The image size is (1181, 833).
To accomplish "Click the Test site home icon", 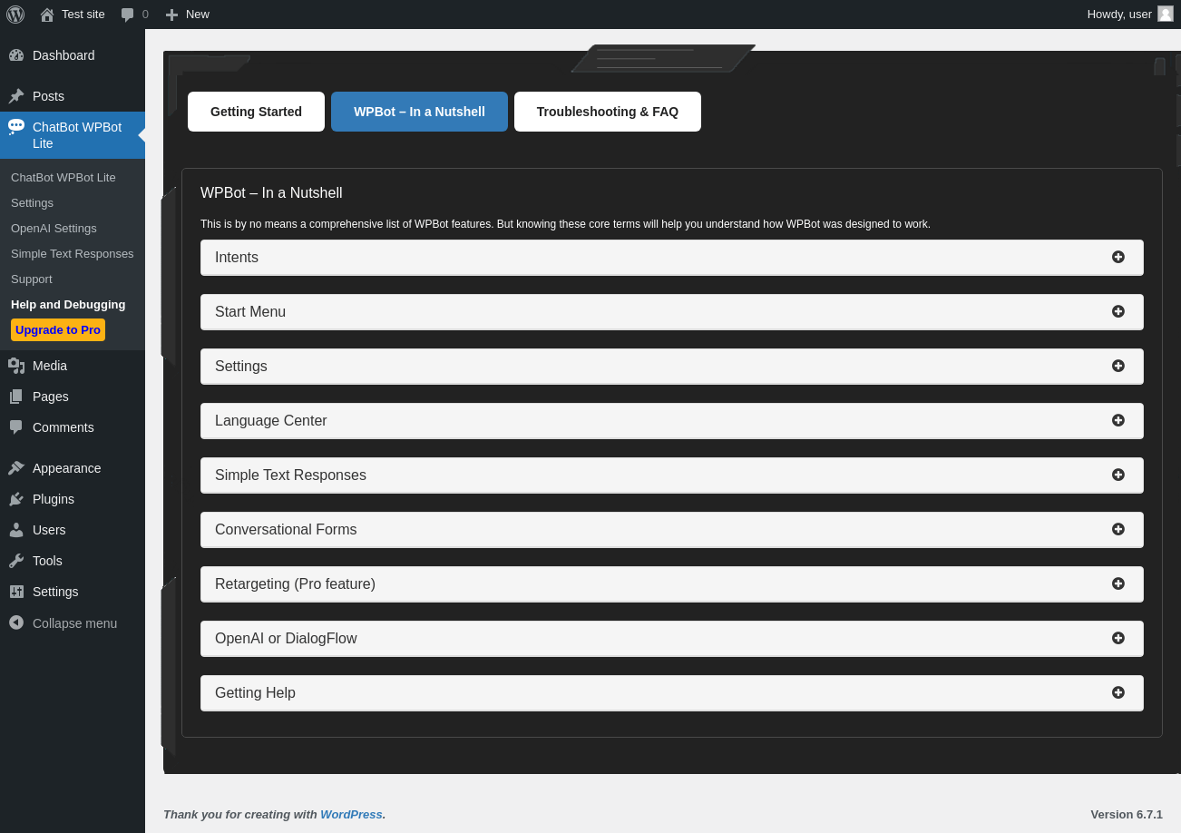I will click(47, 15).
